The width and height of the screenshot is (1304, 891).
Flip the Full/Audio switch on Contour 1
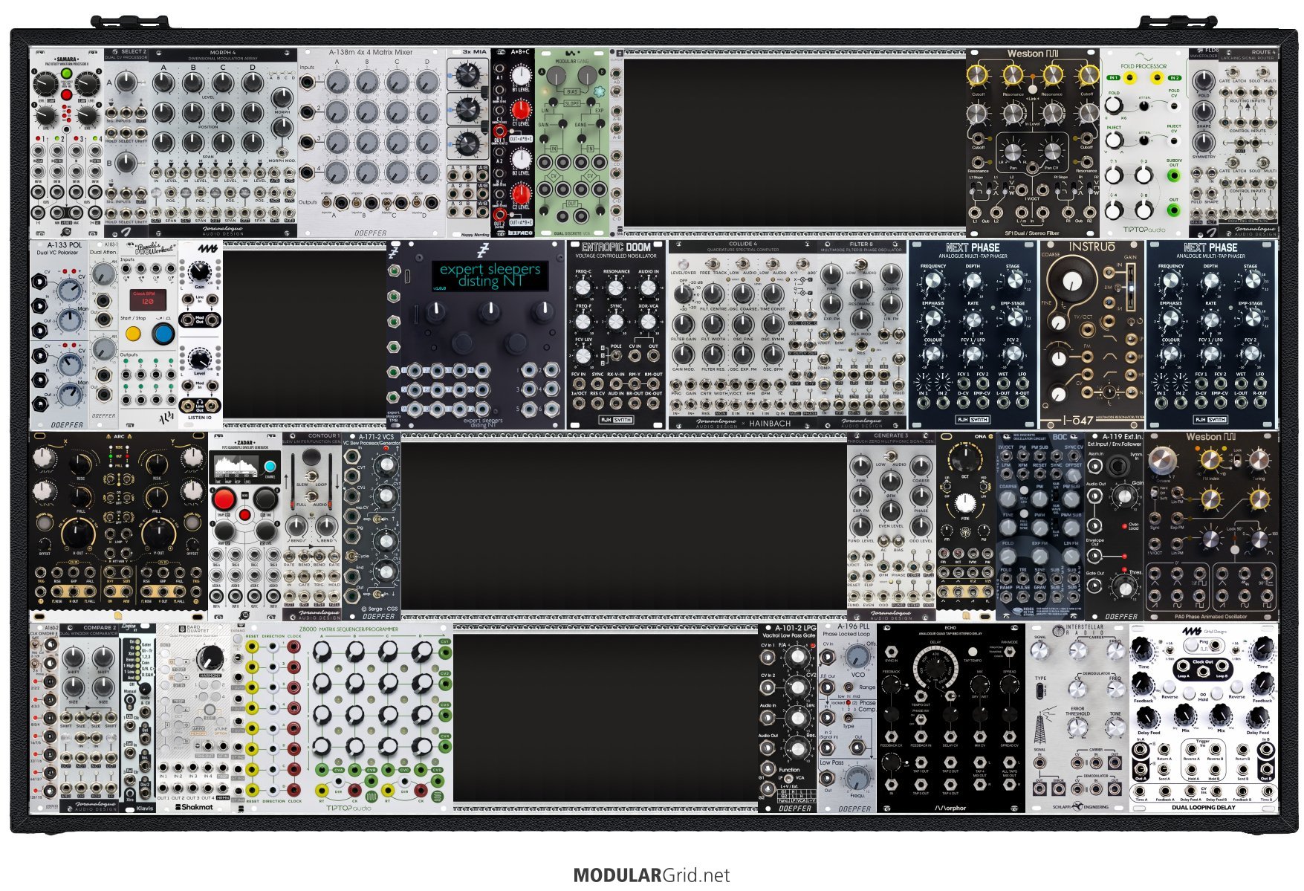click(x=312, y=497)
